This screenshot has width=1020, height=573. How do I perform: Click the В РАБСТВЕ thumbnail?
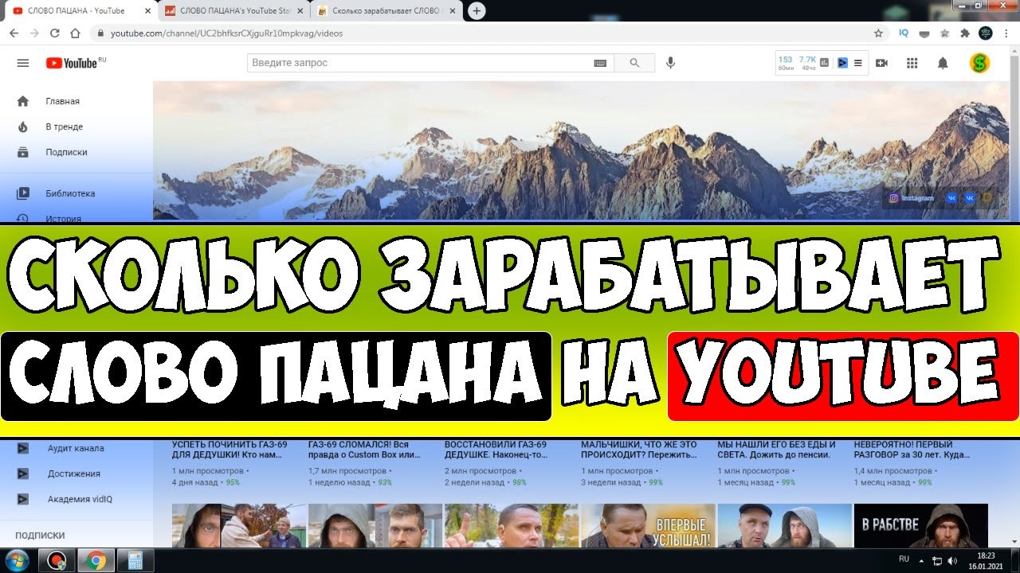(920, 525)
